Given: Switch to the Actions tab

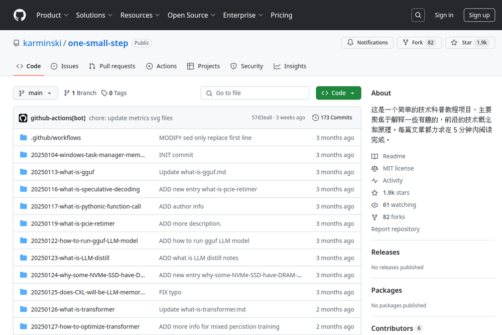Looking at the screenshot, I should pos(161,66).
